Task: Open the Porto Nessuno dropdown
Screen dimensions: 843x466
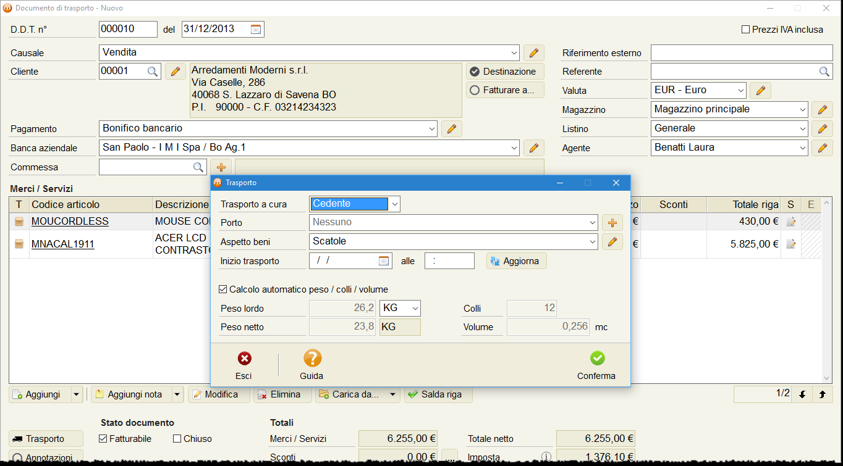Action: (593, 223)
